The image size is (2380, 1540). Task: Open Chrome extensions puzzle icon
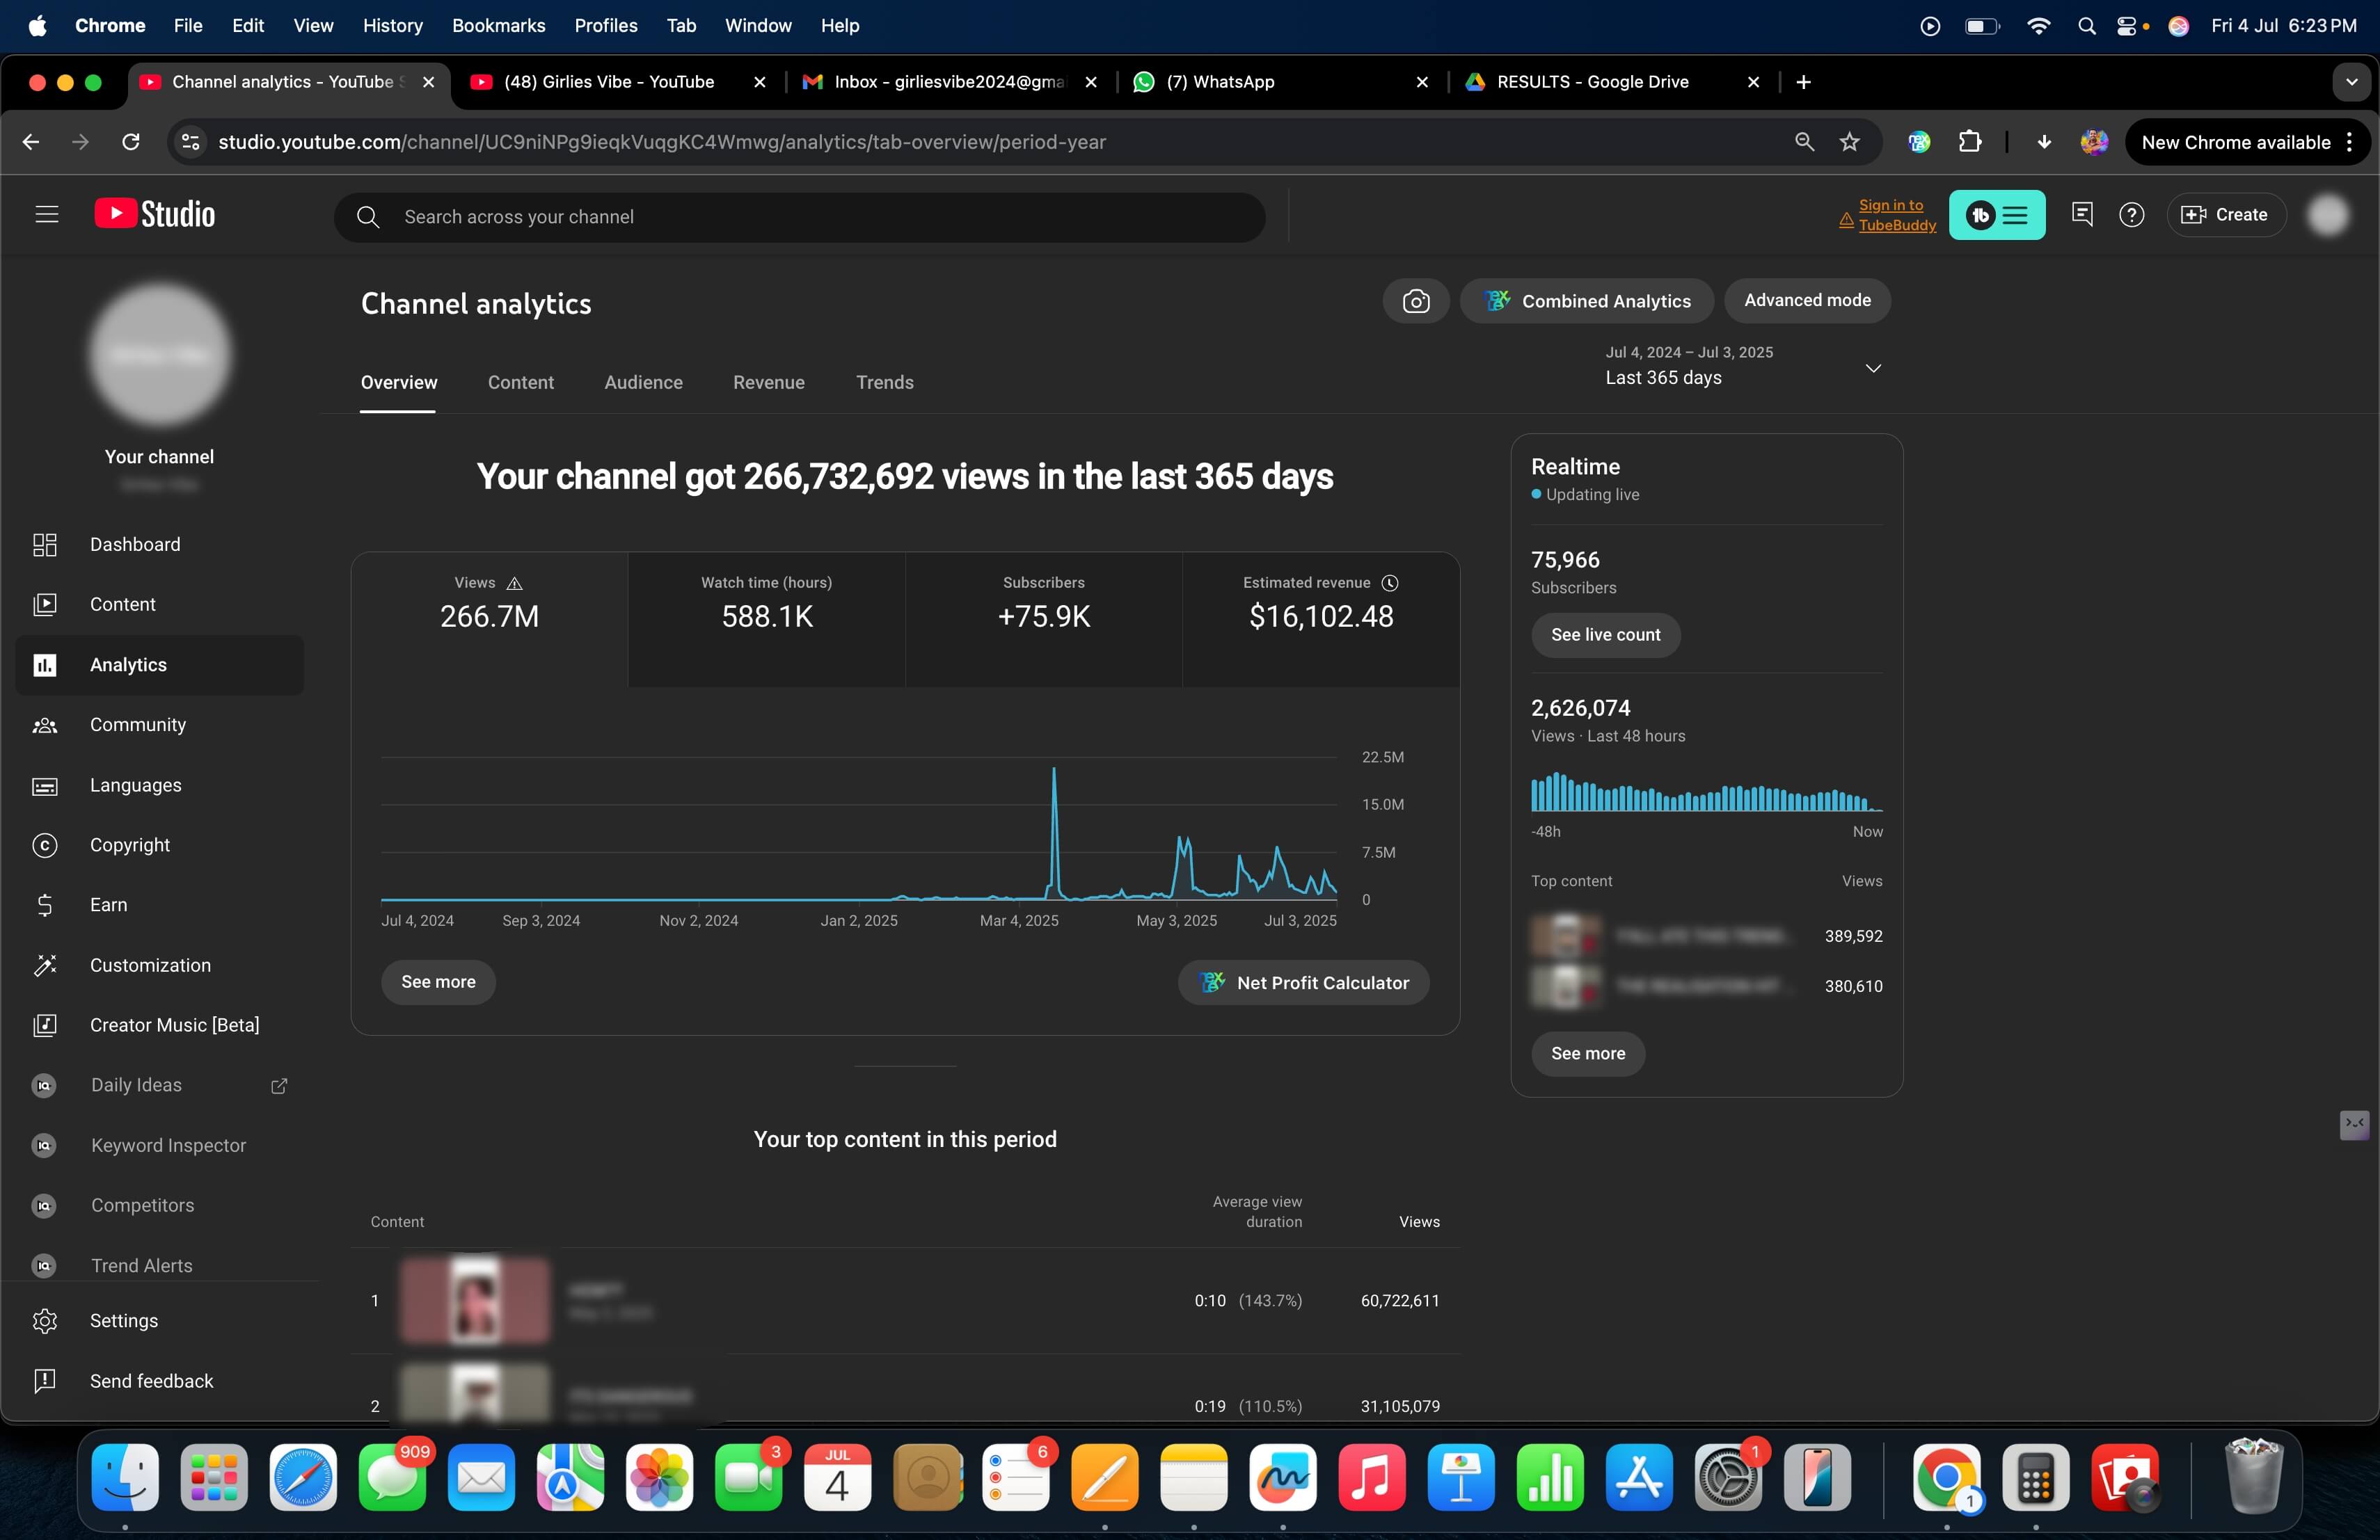click(x=1969, y=142)
